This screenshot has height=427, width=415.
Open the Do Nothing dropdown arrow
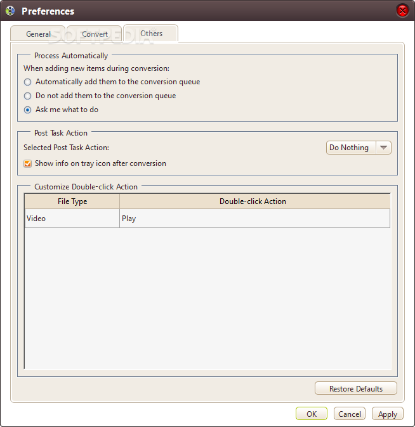coord(383,148)
